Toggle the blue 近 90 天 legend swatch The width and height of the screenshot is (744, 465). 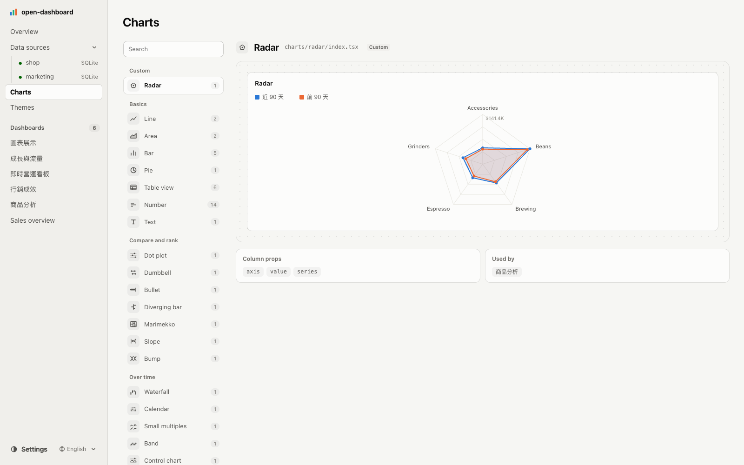[257, 97]
